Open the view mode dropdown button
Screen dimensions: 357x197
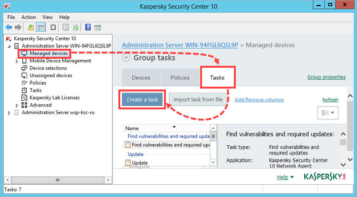pyautogui.click(x=328, y=113)
